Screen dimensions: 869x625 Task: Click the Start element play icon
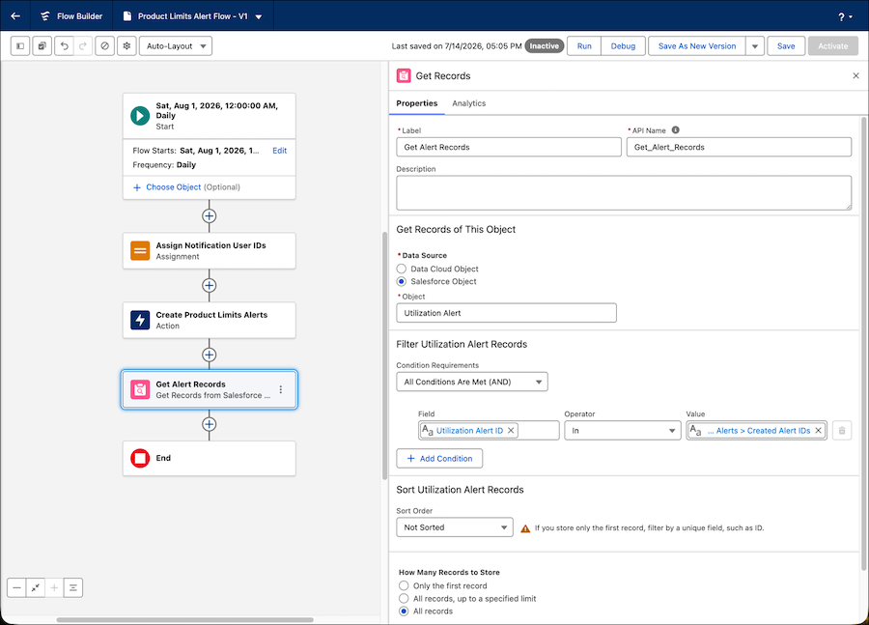click(140, 115)
